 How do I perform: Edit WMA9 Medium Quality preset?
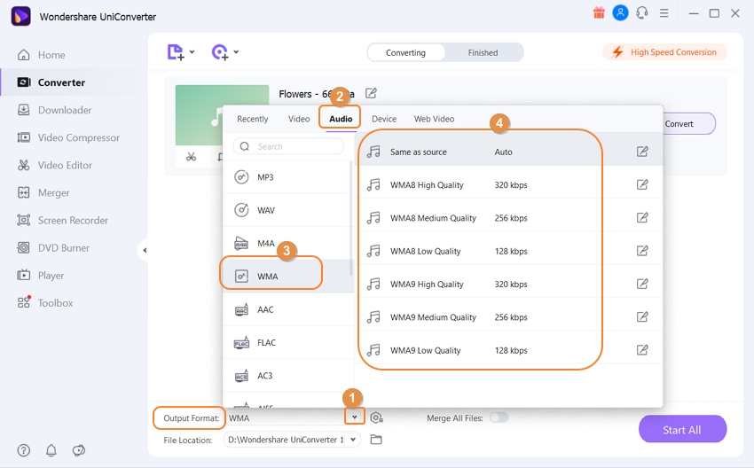642,316
